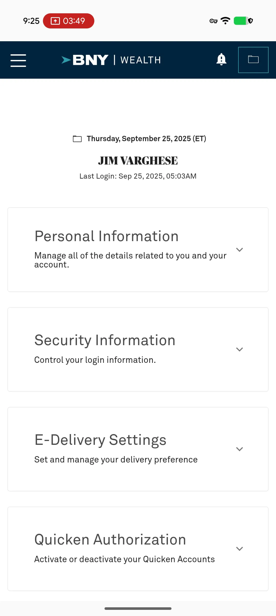Tap the red screen recording timer
The width and height of the screenshot is (276, 616).
click(68, 21)
